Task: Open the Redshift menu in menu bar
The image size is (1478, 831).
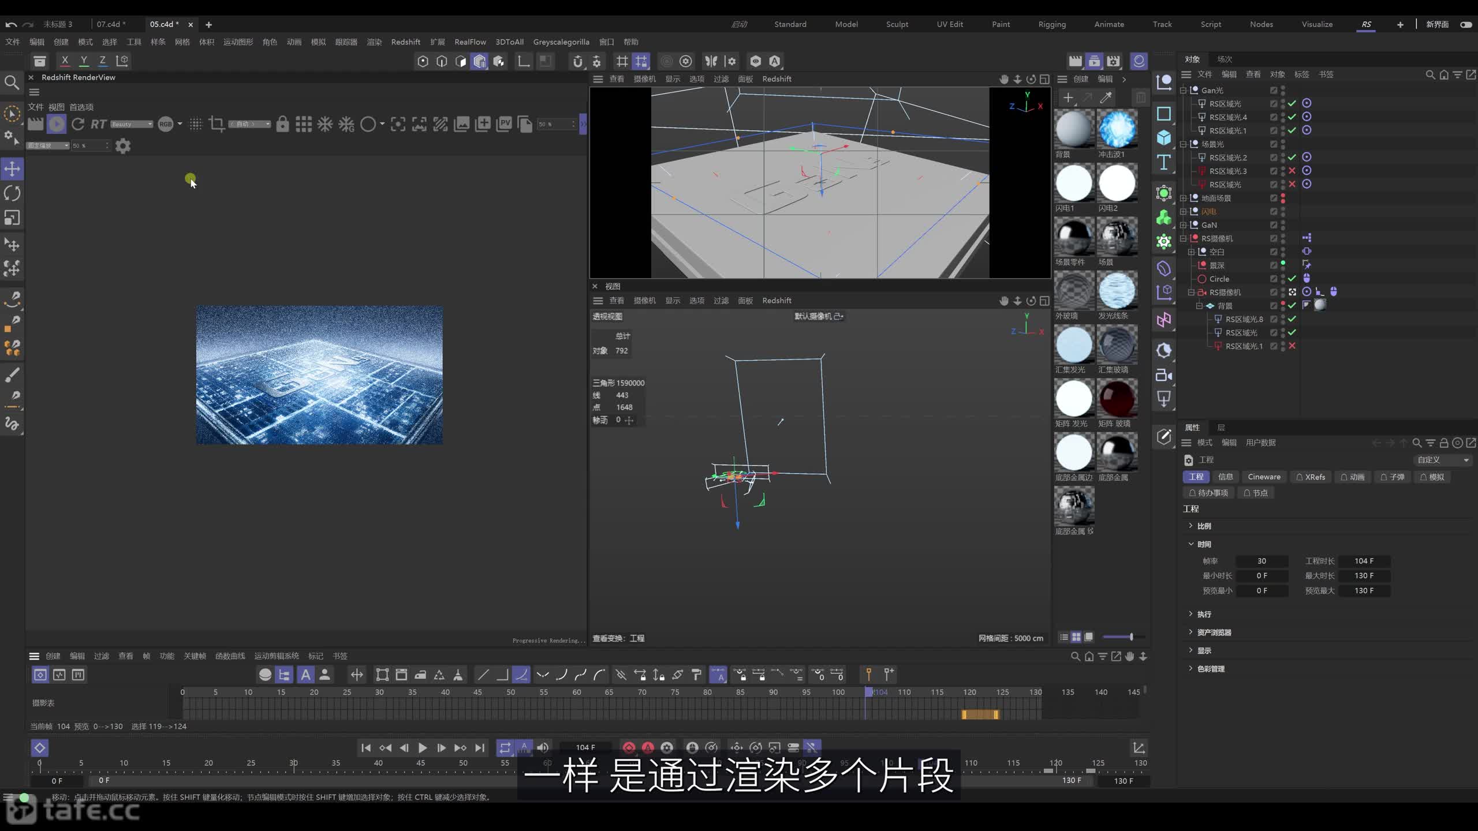Action: tap(405, 42)
